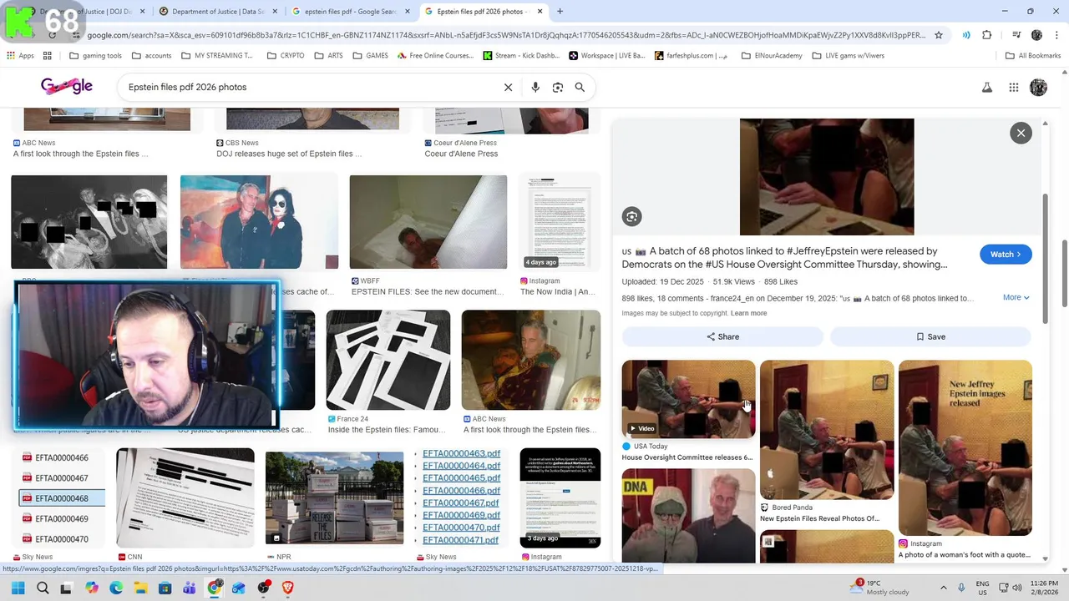Open the Apps shortcut in bookmarks bar
This screenshot has width=1069, height=601.
tap(20, 56)
